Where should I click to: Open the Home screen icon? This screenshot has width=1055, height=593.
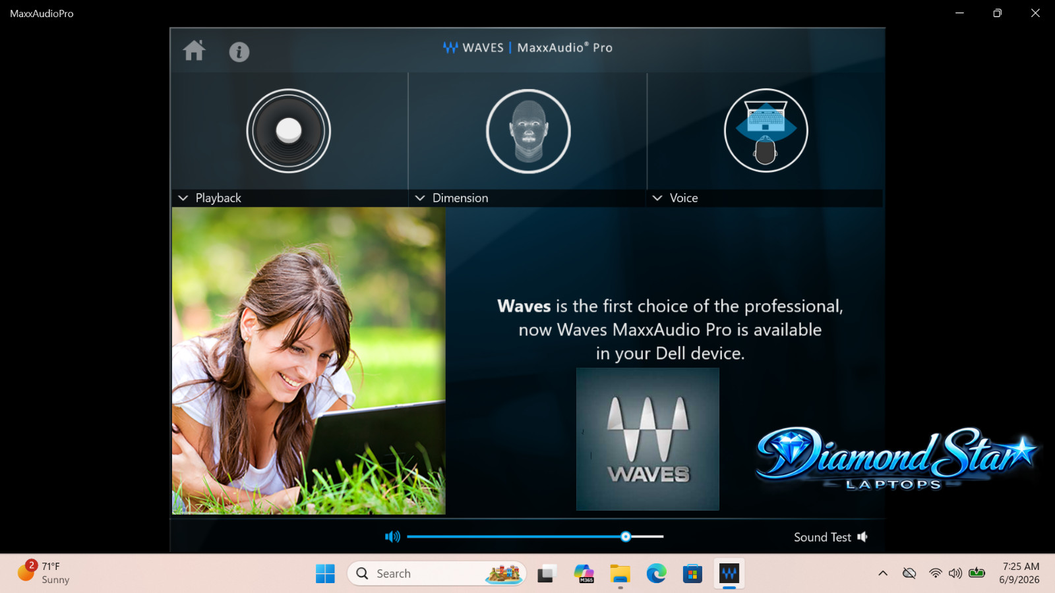[x=194, y=51]
